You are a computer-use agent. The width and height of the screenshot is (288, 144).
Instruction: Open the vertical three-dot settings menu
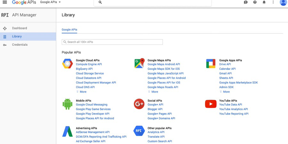(273, 2)
